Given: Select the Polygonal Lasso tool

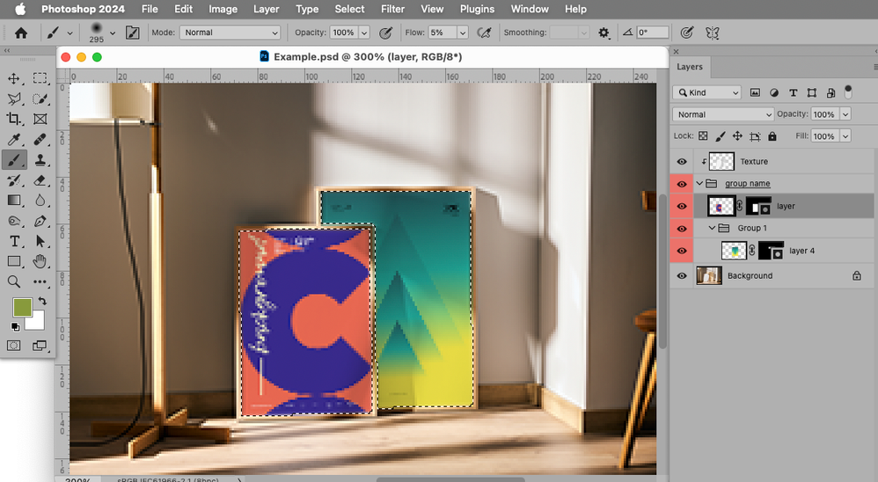Looking at the screenshot, I should [14, 99].
